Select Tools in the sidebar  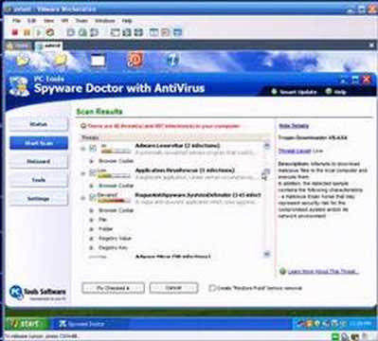click(x=39, y=180)
